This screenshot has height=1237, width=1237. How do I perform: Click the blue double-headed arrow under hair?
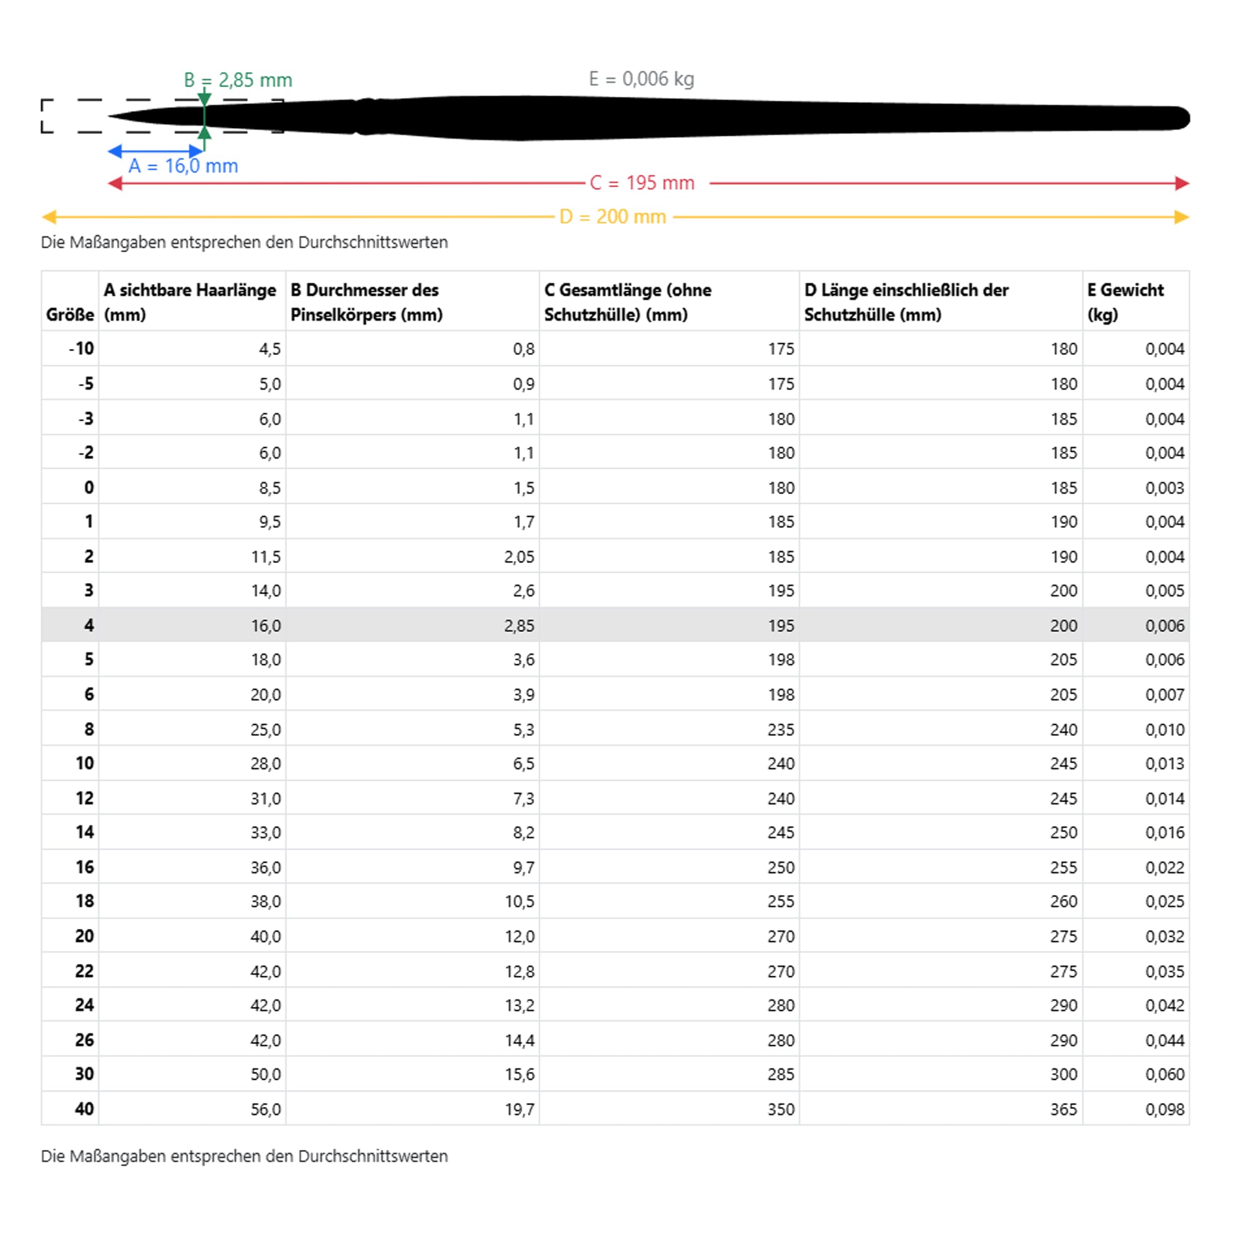(155, 151)
